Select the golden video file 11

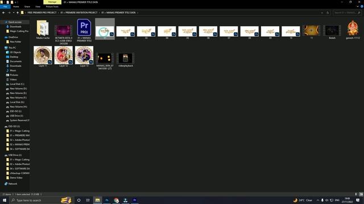(311, 32)
